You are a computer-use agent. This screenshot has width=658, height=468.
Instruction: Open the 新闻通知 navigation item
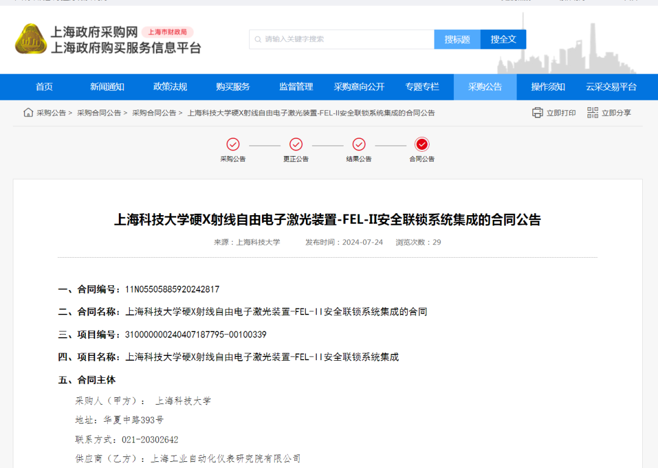coord(107,87)
